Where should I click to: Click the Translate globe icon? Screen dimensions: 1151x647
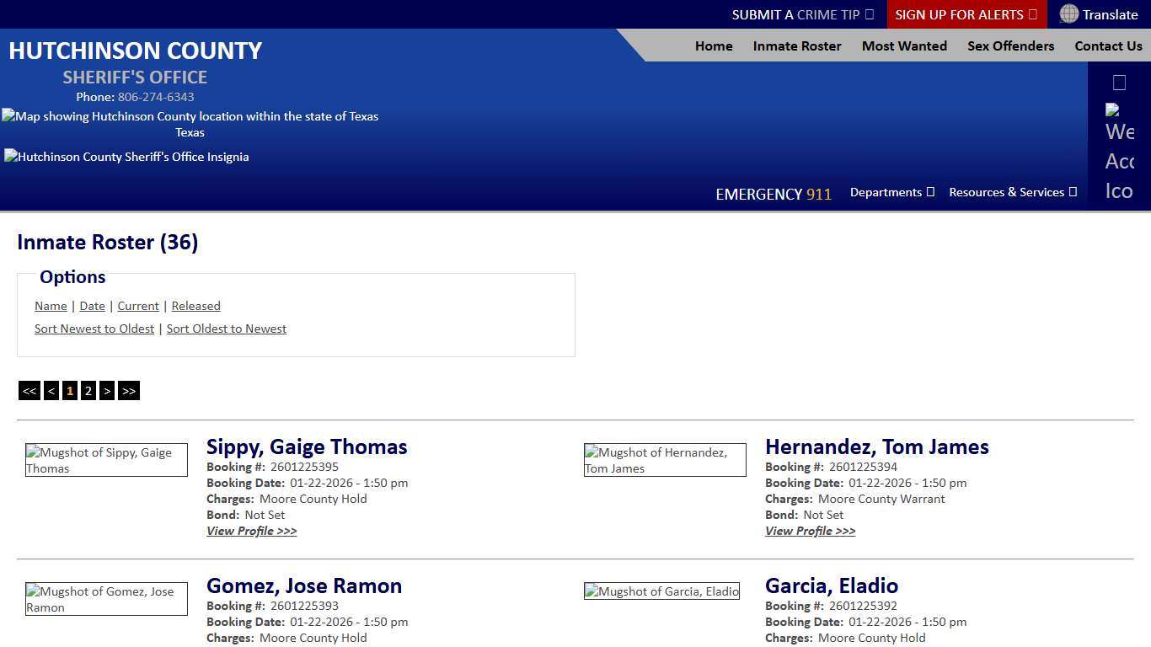pyautogui.click(x=1068, y=14)
